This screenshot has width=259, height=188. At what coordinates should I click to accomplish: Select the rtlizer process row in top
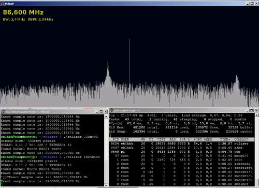[182, 143]
